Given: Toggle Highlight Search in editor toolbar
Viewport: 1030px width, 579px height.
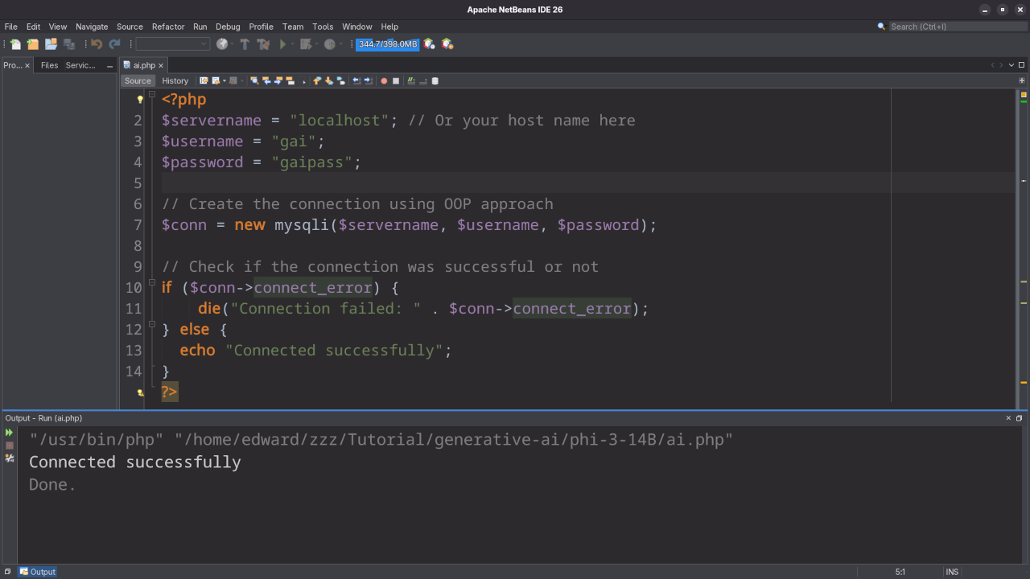Looking at the screenshot, I should click(x=290, y=80).
